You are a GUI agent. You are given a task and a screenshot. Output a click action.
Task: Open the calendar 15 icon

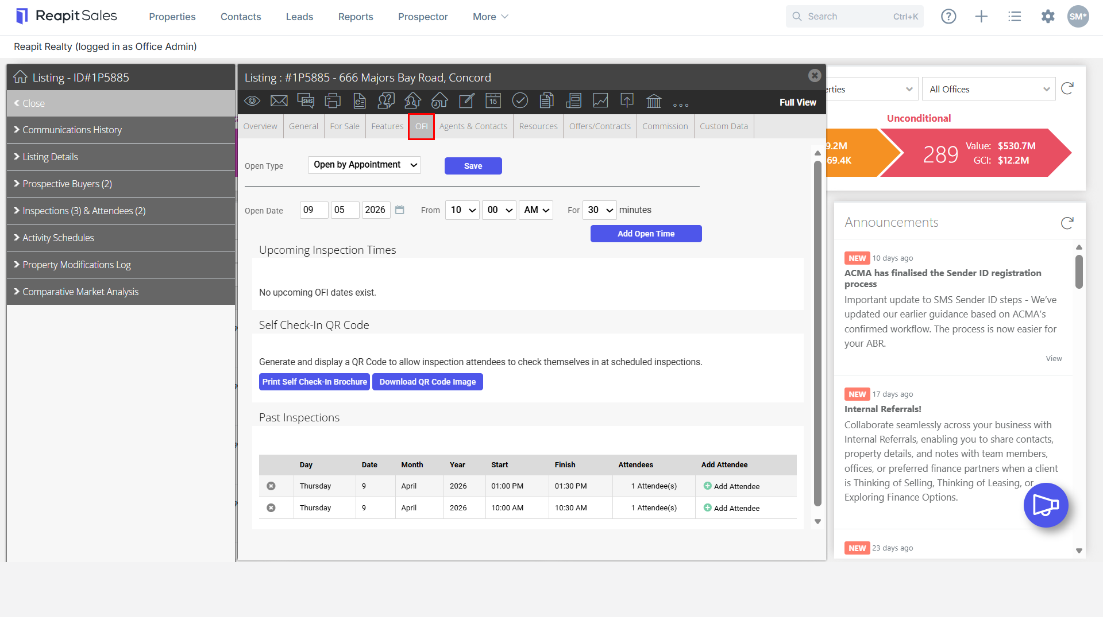493,101
